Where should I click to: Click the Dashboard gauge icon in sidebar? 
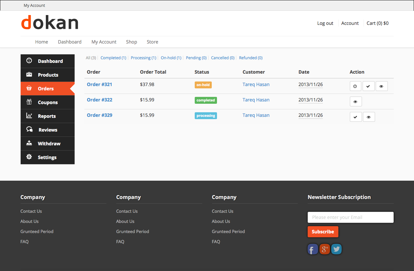coord(29,61)
